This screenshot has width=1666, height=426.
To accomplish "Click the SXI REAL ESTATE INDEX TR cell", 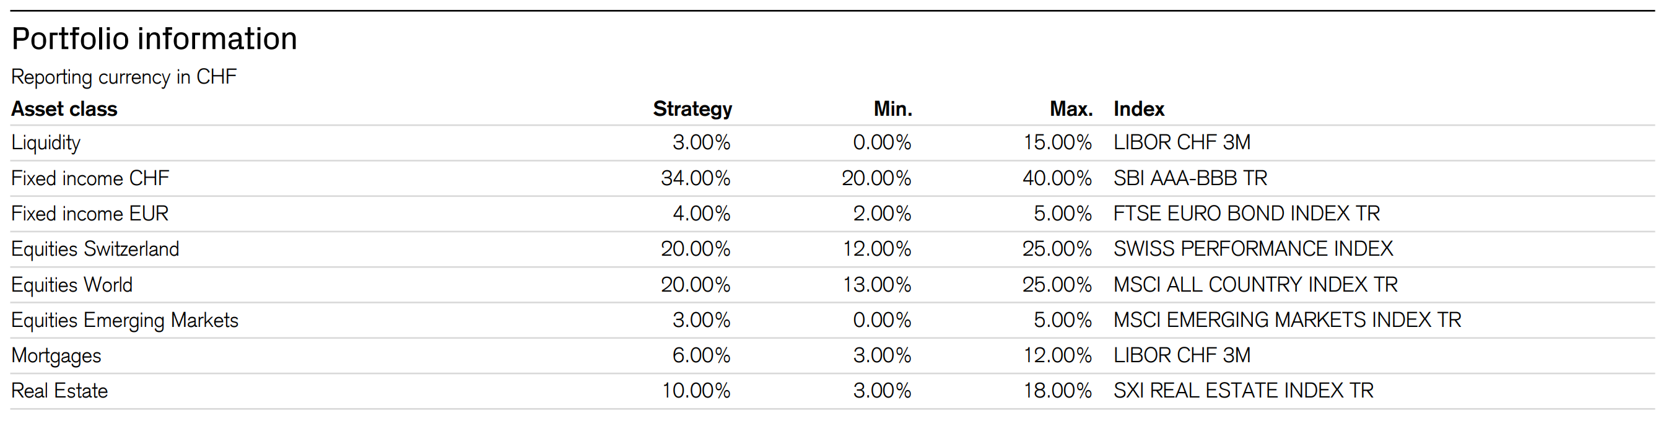I will pos(1243,391).
